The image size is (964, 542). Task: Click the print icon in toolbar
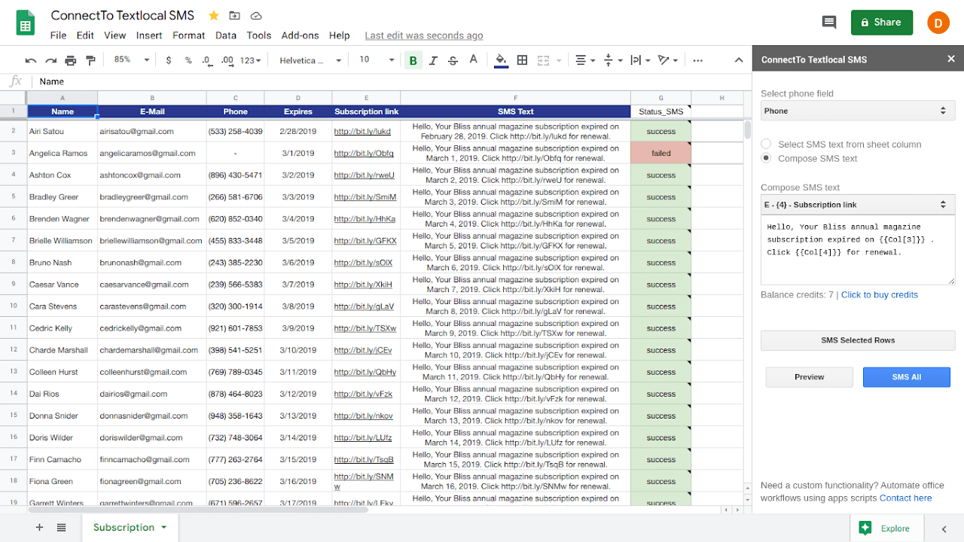(x=71, y=60)
